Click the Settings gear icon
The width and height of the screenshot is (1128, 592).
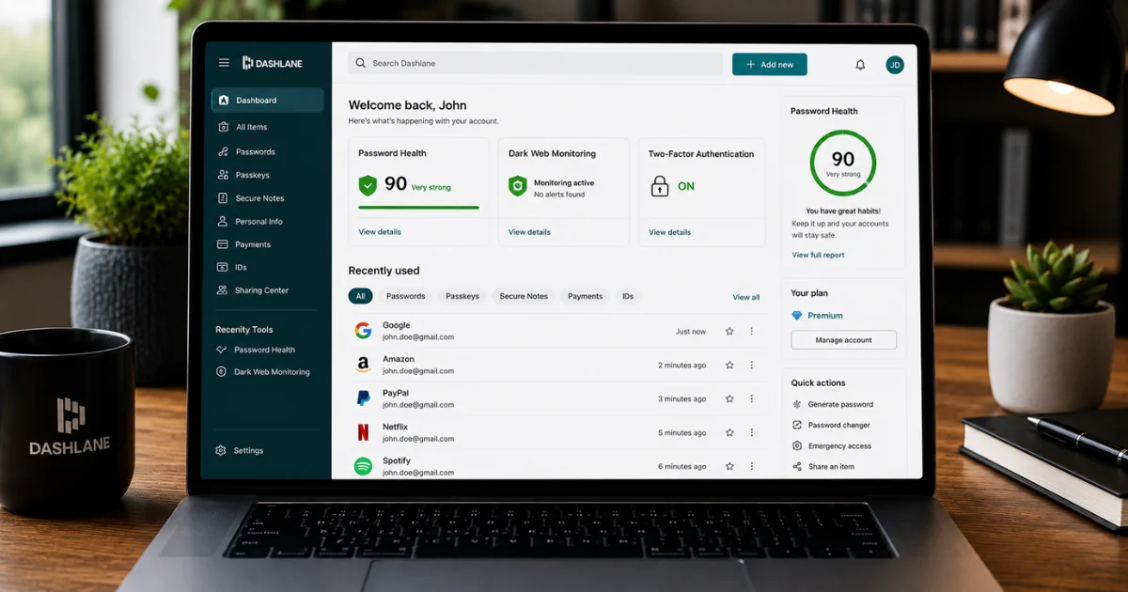click(x=221, y=450)
